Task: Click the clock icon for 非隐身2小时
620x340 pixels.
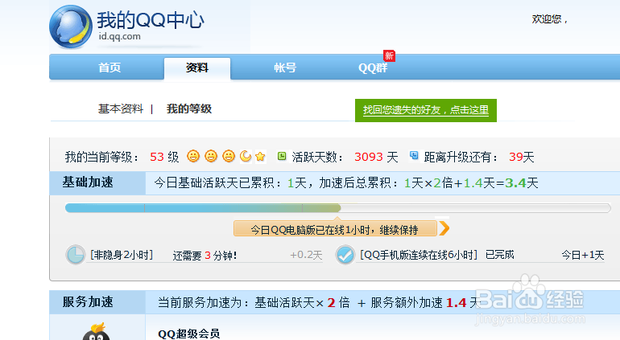Action: click(x=75, y=255)
